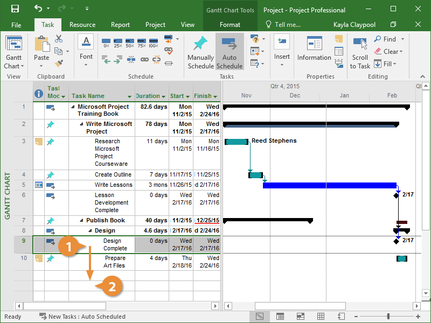Select the Format Painter brush

[x=59, y=62]
